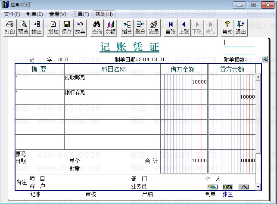
Task: Open 查询 (Query) binoculars icon
Action: pyautogui.click(x=97, y=28)
